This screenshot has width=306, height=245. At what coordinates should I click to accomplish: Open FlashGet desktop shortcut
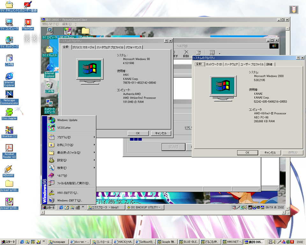[28, 22]
